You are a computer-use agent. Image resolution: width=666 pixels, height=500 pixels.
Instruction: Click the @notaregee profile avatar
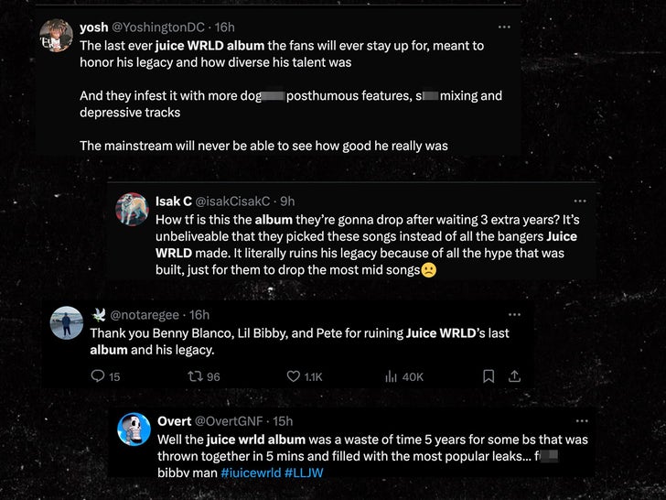tap(67, 322)
